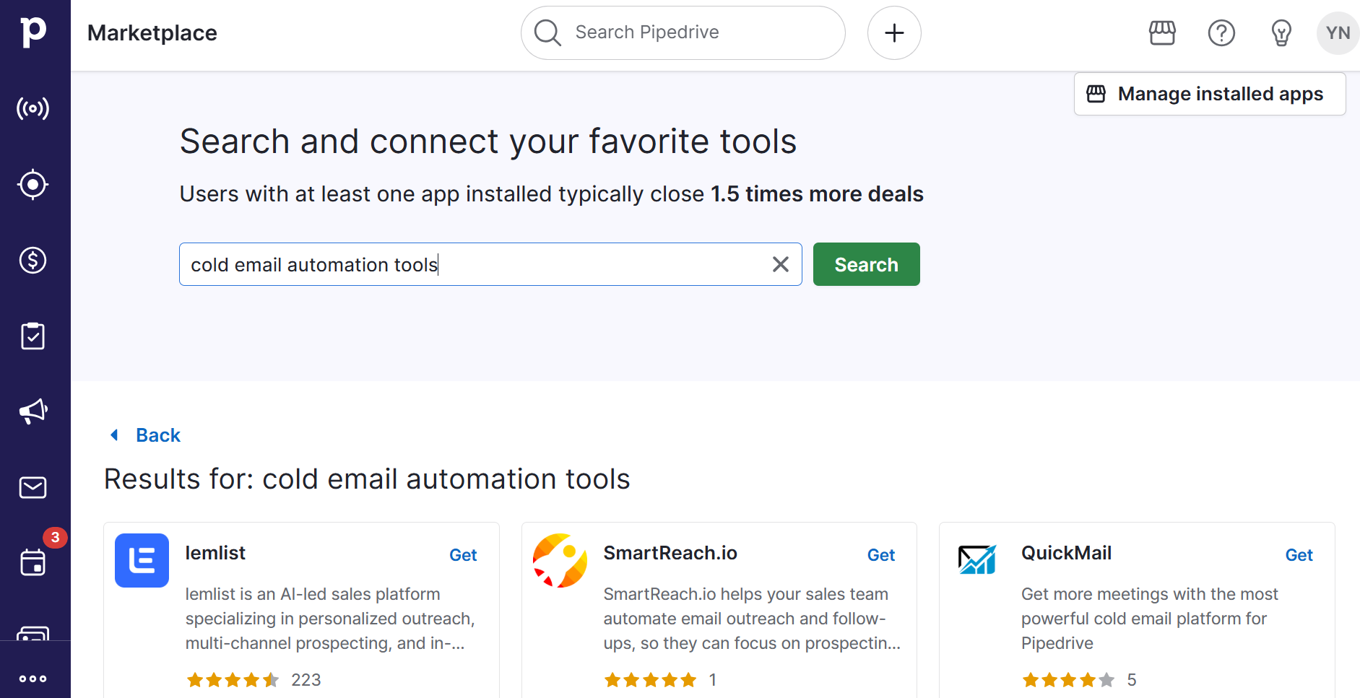Click the lightbulb suggestions icon
The image size is (1360, 698).
pyautogui.click(x=1281, y=32)
